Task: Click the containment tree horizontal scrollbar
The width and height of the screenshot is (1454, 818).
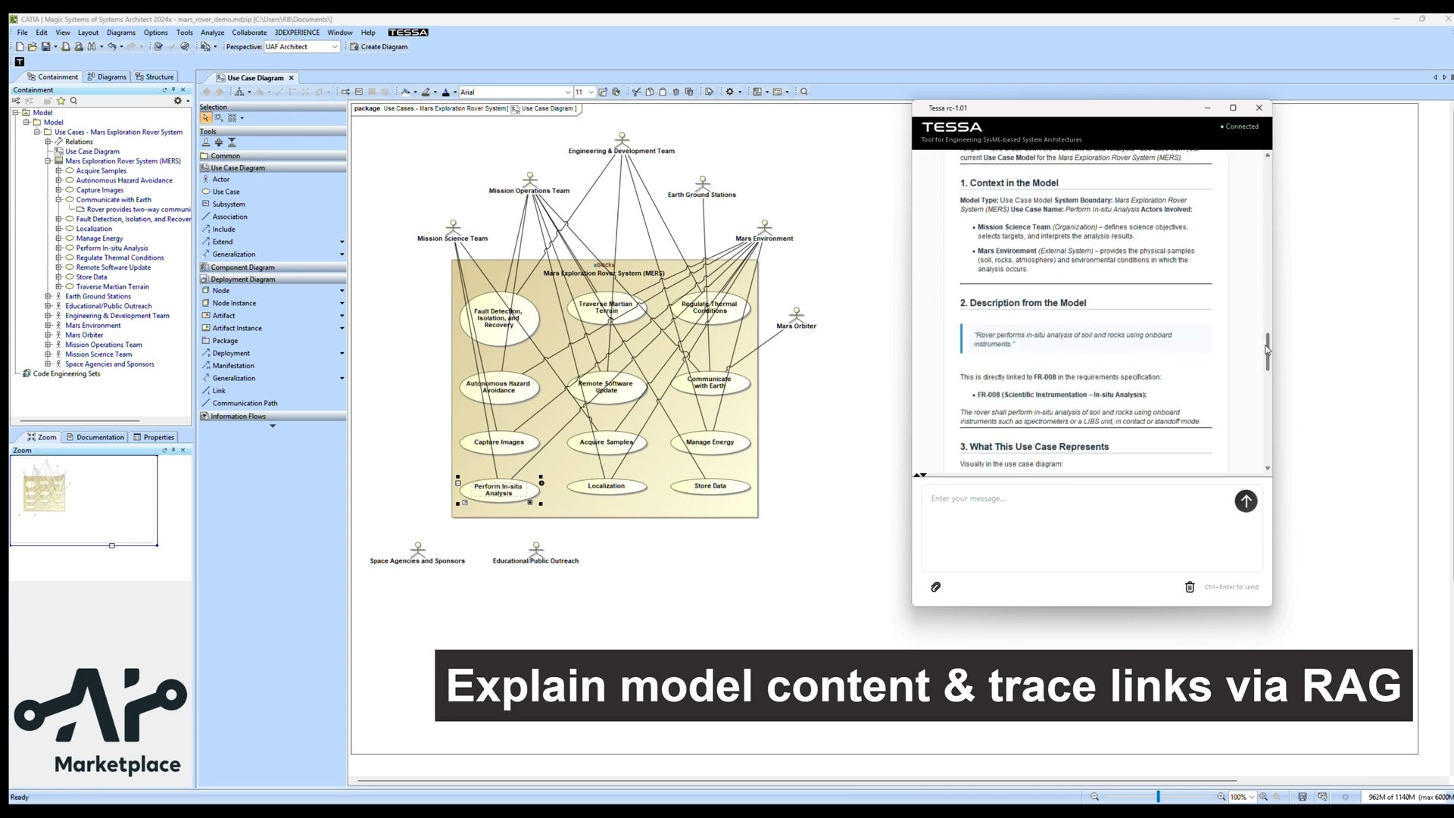Action: click(x=80, y=421)
